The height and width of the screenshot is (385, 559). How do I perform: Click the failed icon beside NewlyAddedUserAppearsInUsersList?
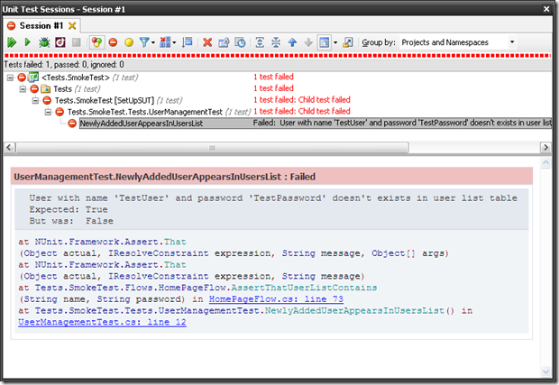click(72, 124)
